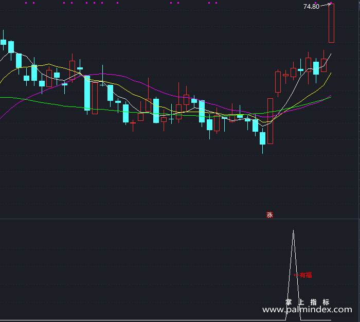Click the long red candle above the 涨 marker
The width and height of the screenshot is (360, 322).
pyautogui.click(x=270, y=121)
